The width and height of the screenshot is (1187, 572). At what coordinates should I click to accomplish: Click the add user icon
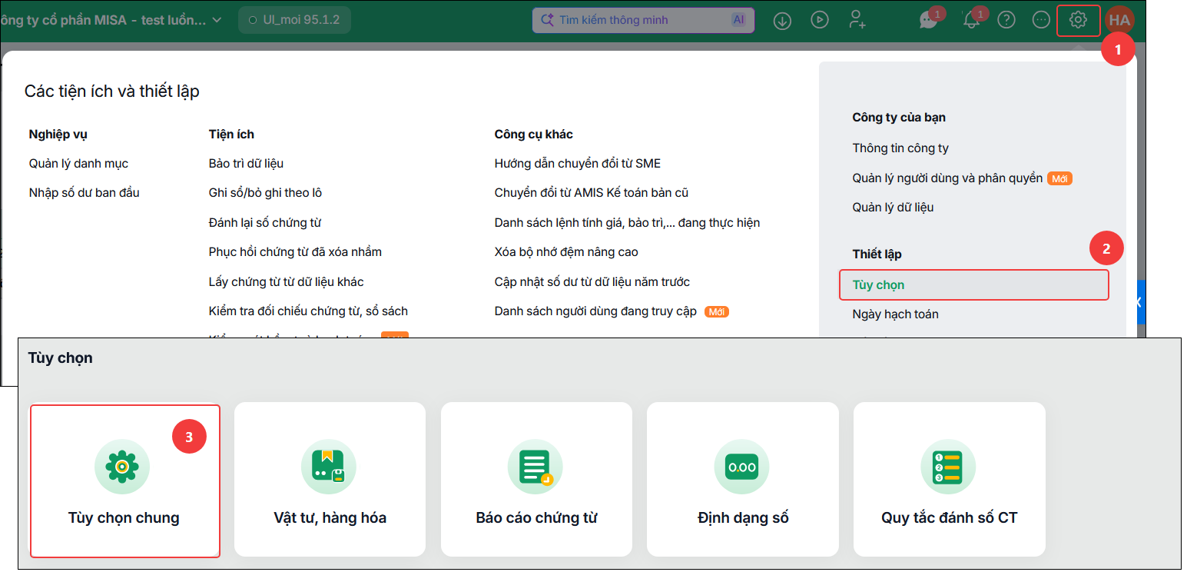(857, 20)
